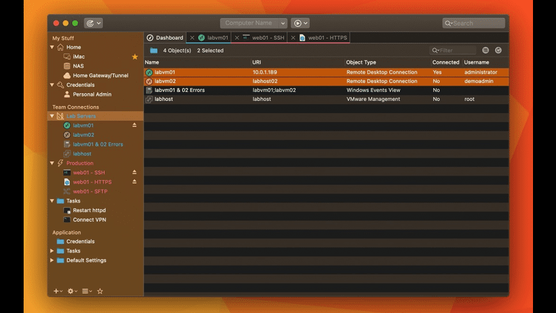The image size is (556, 313).
Task: Click the Search field at top right
Action: 474,23
